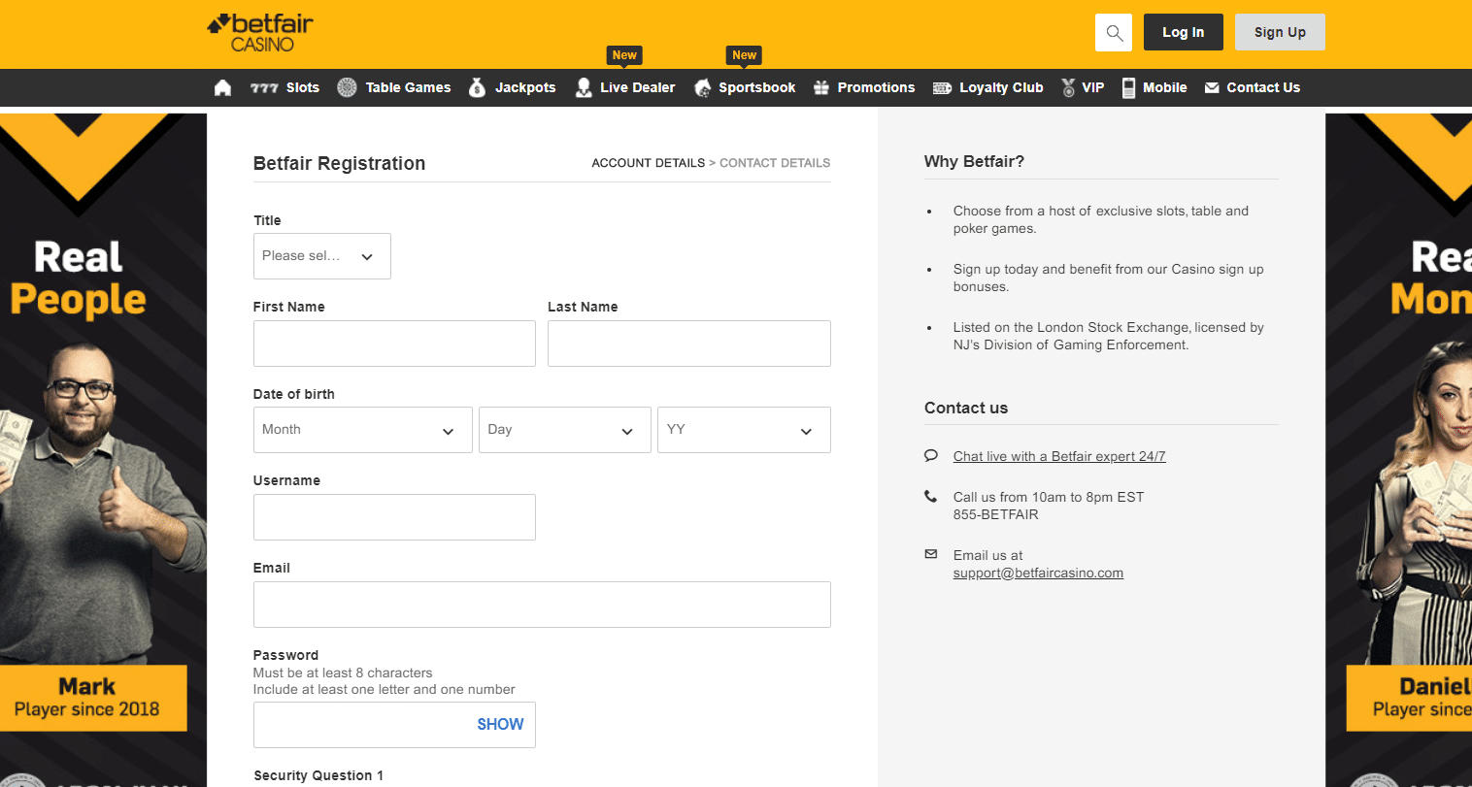This screenshot has height=787, width=1472.
Task: Select VIP in the navigation bar
Action: pos(1093,87)
